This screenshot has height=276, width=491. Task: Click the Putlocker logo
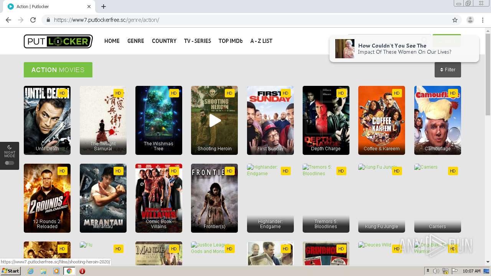click(x=58, y=41)
